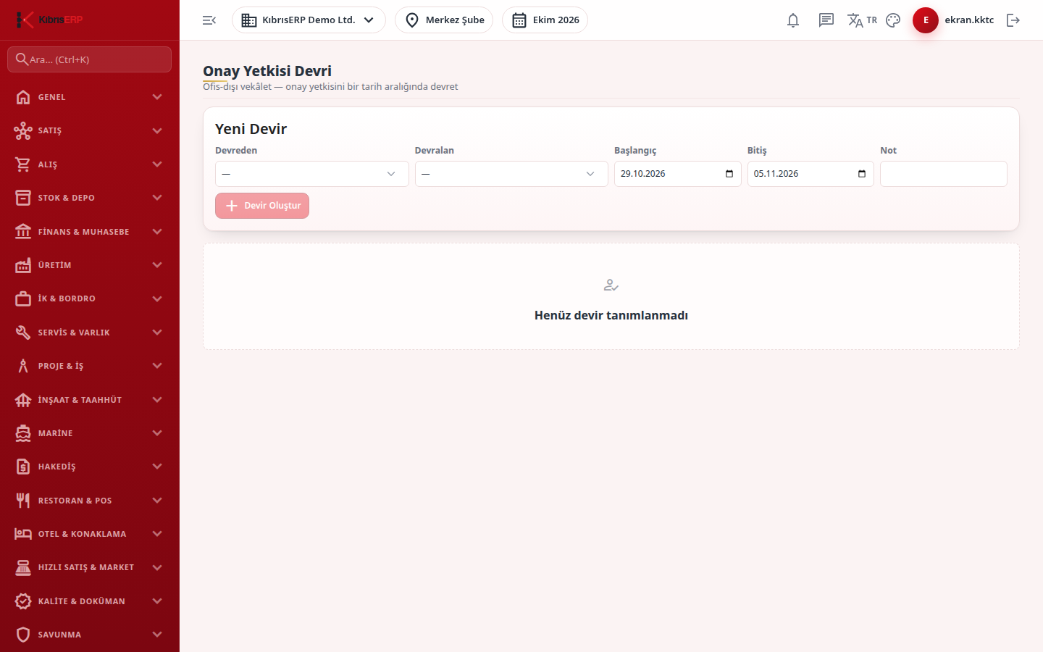Image resolution: width=1043 pixels, height=652 pixels.
Task: Open the Servis & Varlık menu section
Action: (90, 333)
